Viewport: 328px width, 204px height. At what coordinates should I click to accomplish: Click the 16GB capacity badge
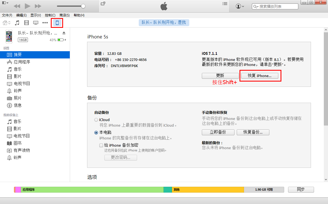pyautogui.click(x=23, y=40)
